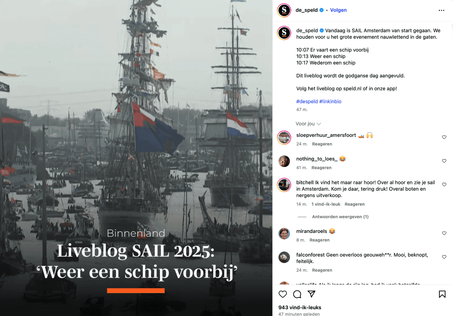Like the comment by bitchell
453x316 pixels.
[x=444, y=184]
